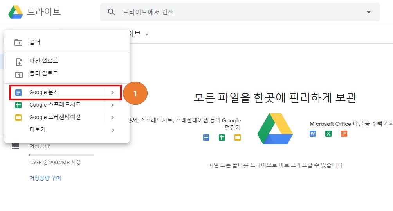The width and height of the screenshot is (393, 211).
Task: Open the My Drive title dropdown arrow
Action: [147, 34]
